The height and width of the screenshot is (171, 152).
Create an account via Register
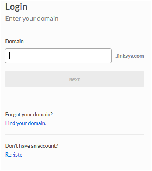point(15,154)
